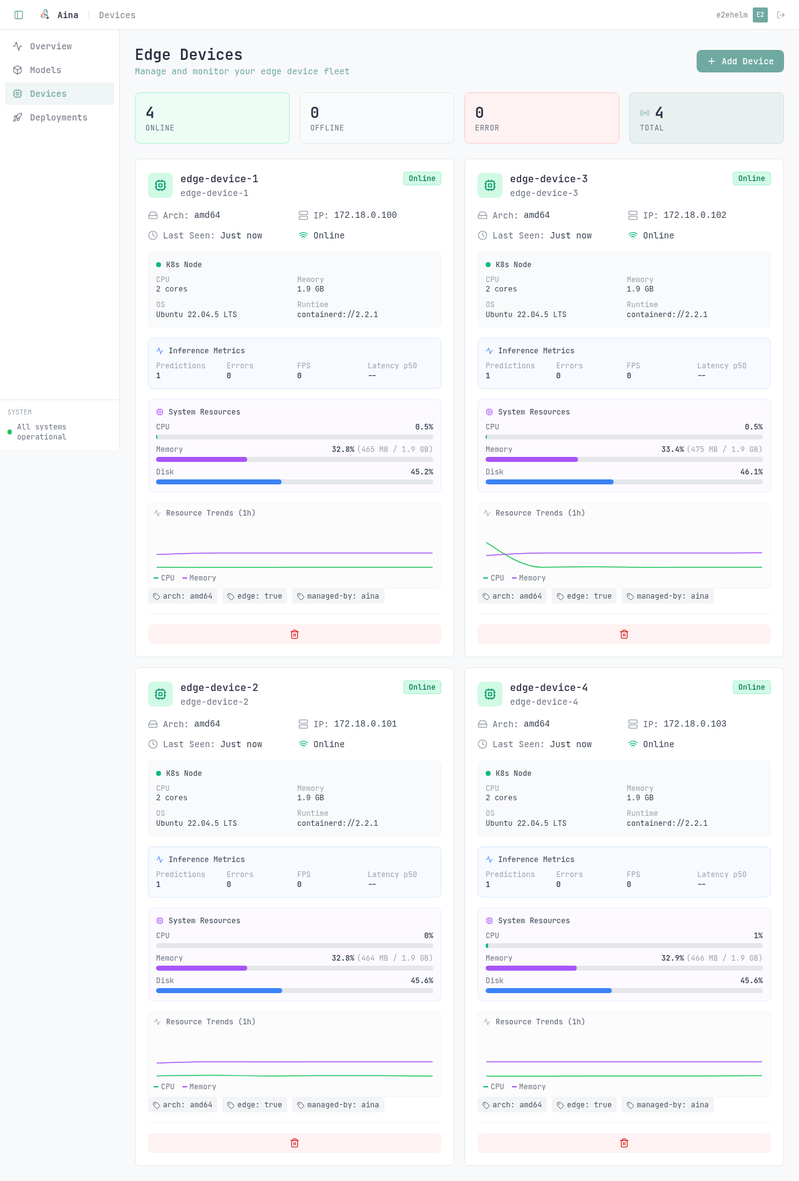
Task: Open the Overview page
Action: (60, 46)
